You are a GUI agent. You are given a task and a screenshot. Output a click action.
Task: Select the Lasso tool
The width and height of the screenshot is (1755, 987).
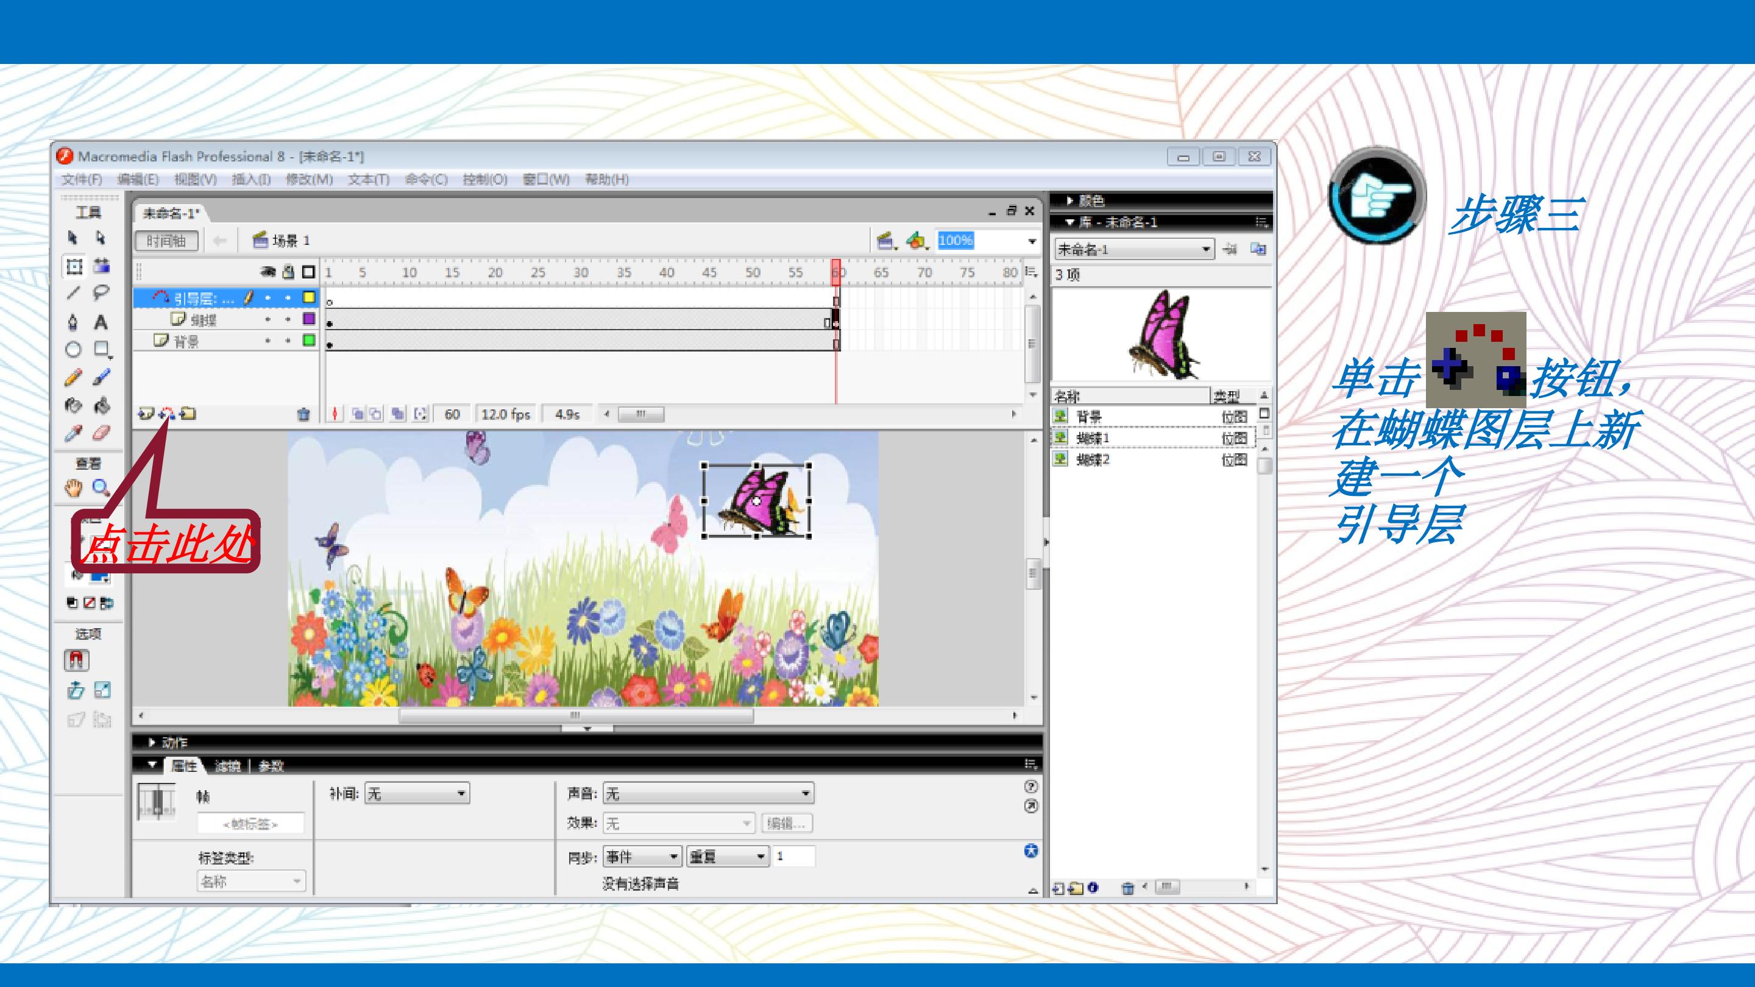pyautogui.click(x=101, y=293)
